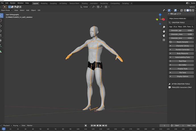This screenshot has width=196, height=131.
Task: Switch to the Sculpting workspace tab
Action: click(x=53, y=3)
